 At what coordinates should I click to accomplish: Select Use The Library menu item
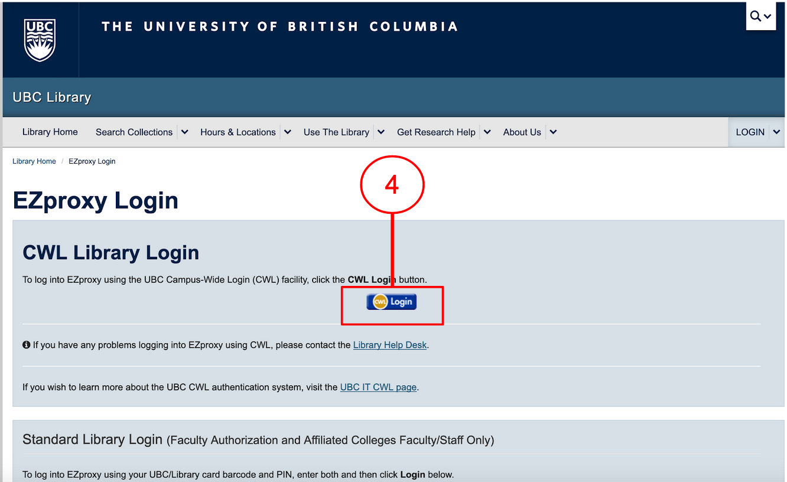pos(336,132)
